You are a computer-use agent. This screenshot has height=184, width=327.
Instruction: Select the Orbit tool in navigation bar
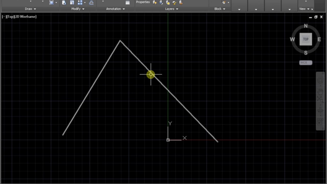coord(320,110)
